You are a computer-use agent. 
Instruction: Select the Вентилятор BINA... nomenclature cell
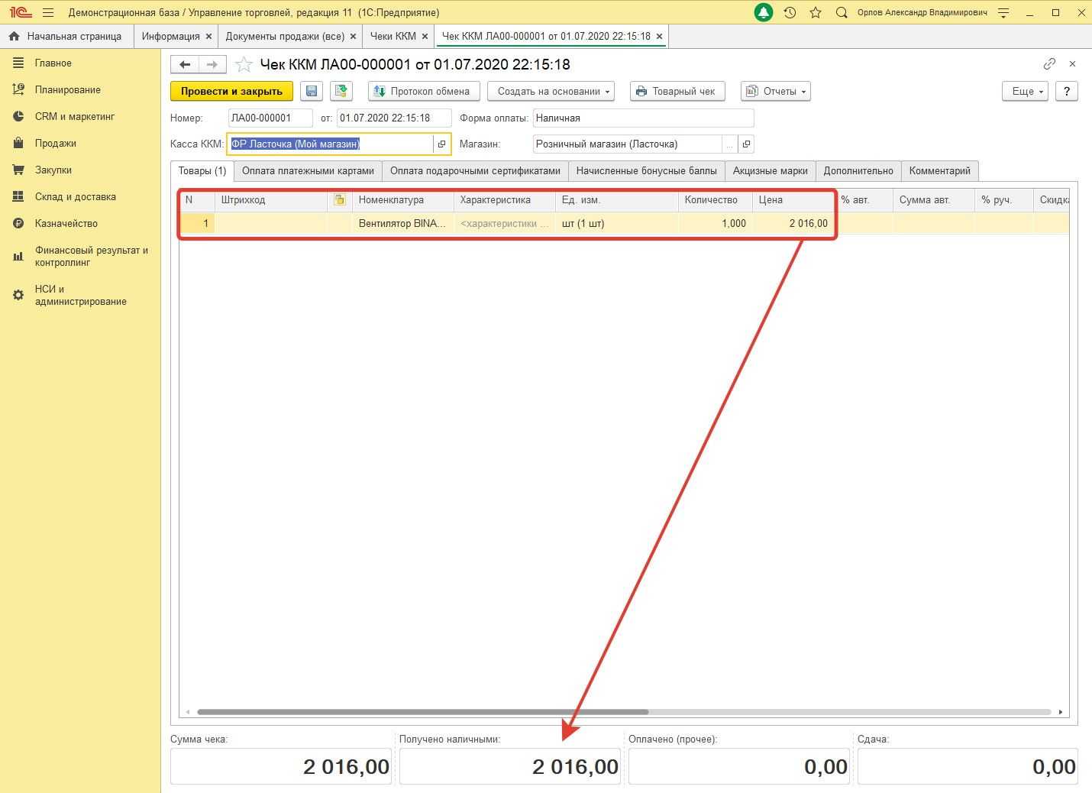pyautogui.click(x=402, y=223)
